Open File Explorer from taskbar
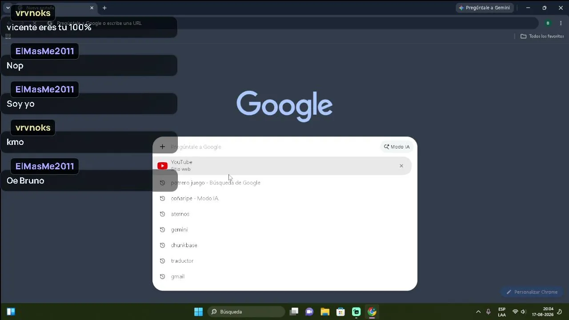The width and height of the screenshot is (569, 320). [325, 312]
